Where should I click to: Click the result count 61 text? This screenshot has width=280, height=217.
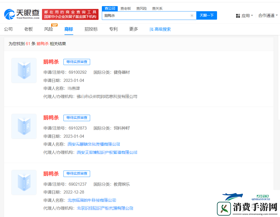click(x=28, y=44)
